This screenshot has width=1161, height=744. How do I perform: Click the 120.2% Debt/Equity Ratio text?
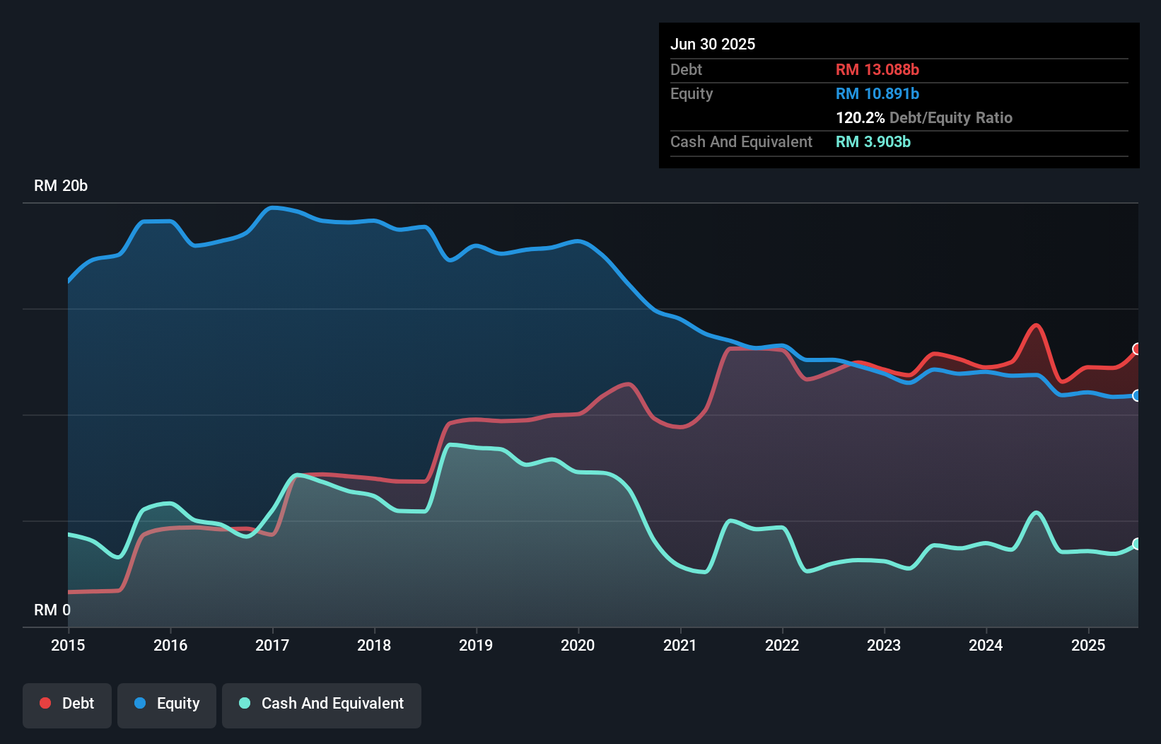pyautogui.click(x=924, y=117)
